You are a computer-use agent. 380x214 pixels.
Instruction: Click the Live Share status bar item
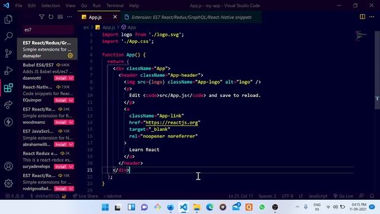pyautogui.click(x=85, y=196)
